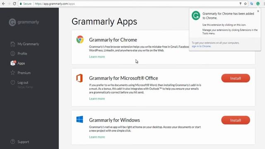
Task: Open the translate extension icon in toolbar
Action: pos(252,4)
